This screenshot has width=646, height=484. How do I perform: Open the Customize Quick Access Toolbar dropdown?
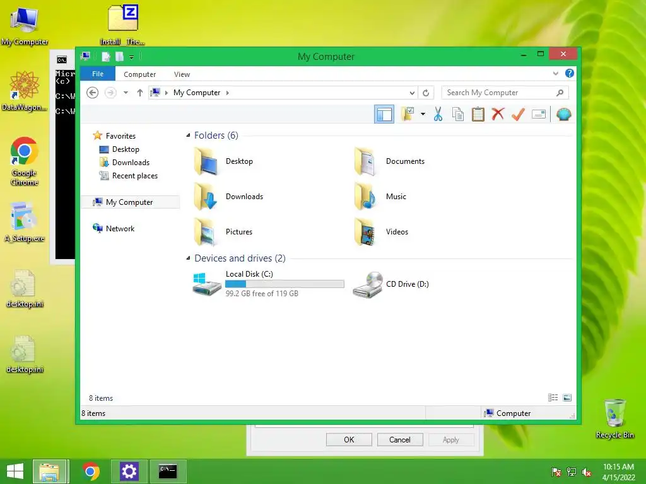coord(131,57)
